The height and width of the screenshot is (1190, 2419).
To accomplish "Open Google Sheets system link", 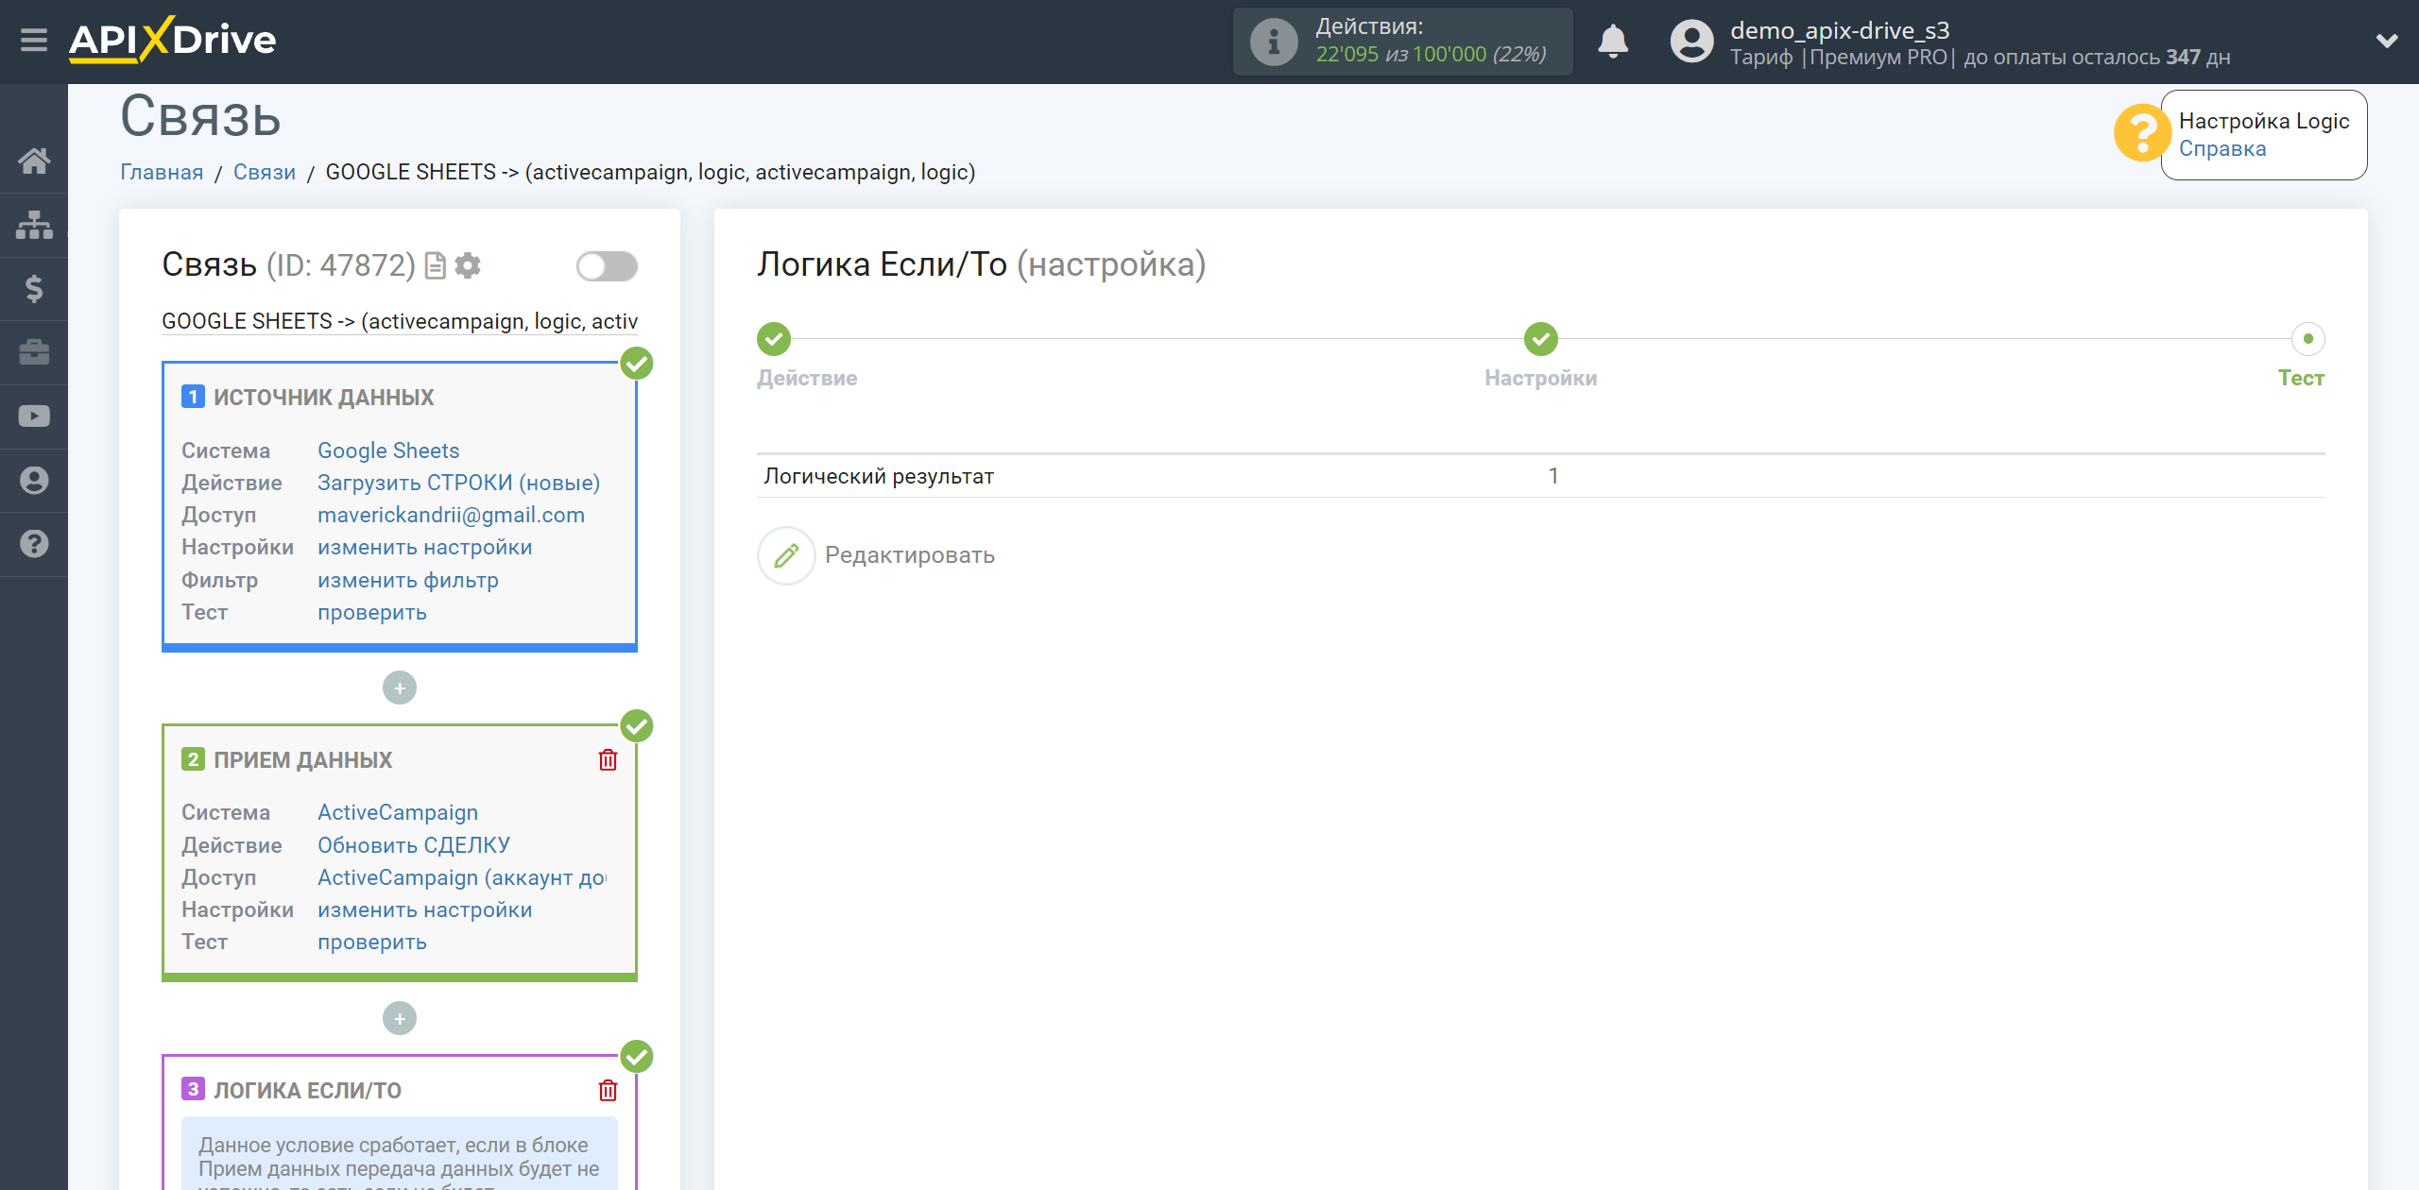I will (x=388, y=450).
